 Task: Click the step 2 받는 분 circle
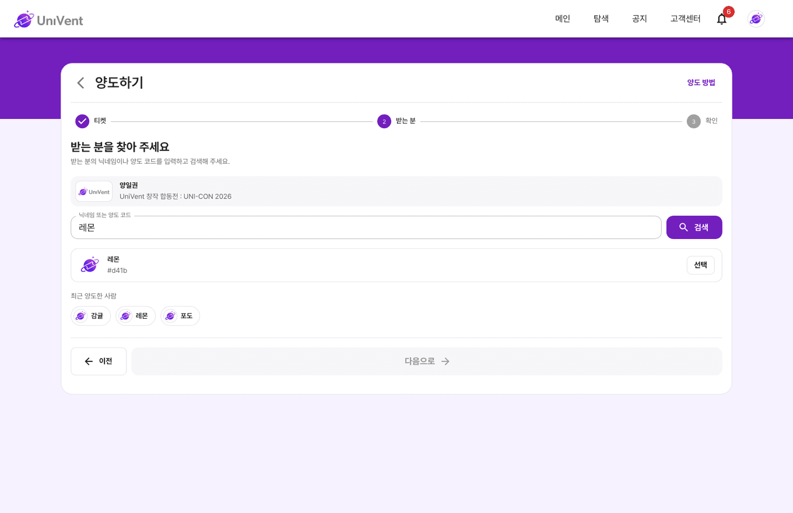(384, 121)
